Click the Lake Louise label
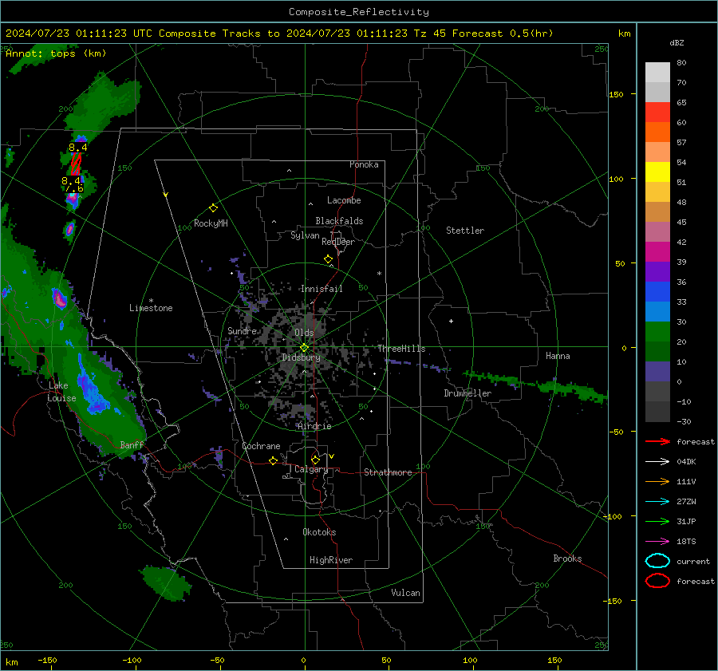718x671 pixels. click(61, 392)
